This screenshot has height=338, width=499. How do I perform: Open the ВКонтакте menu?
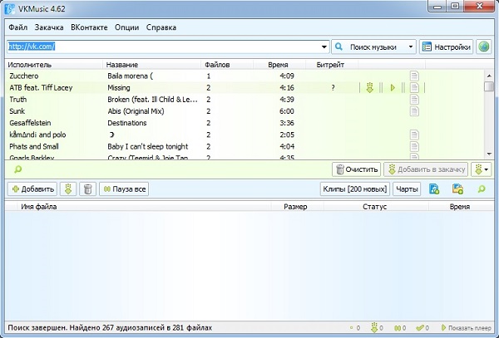[x=89, y=27]
